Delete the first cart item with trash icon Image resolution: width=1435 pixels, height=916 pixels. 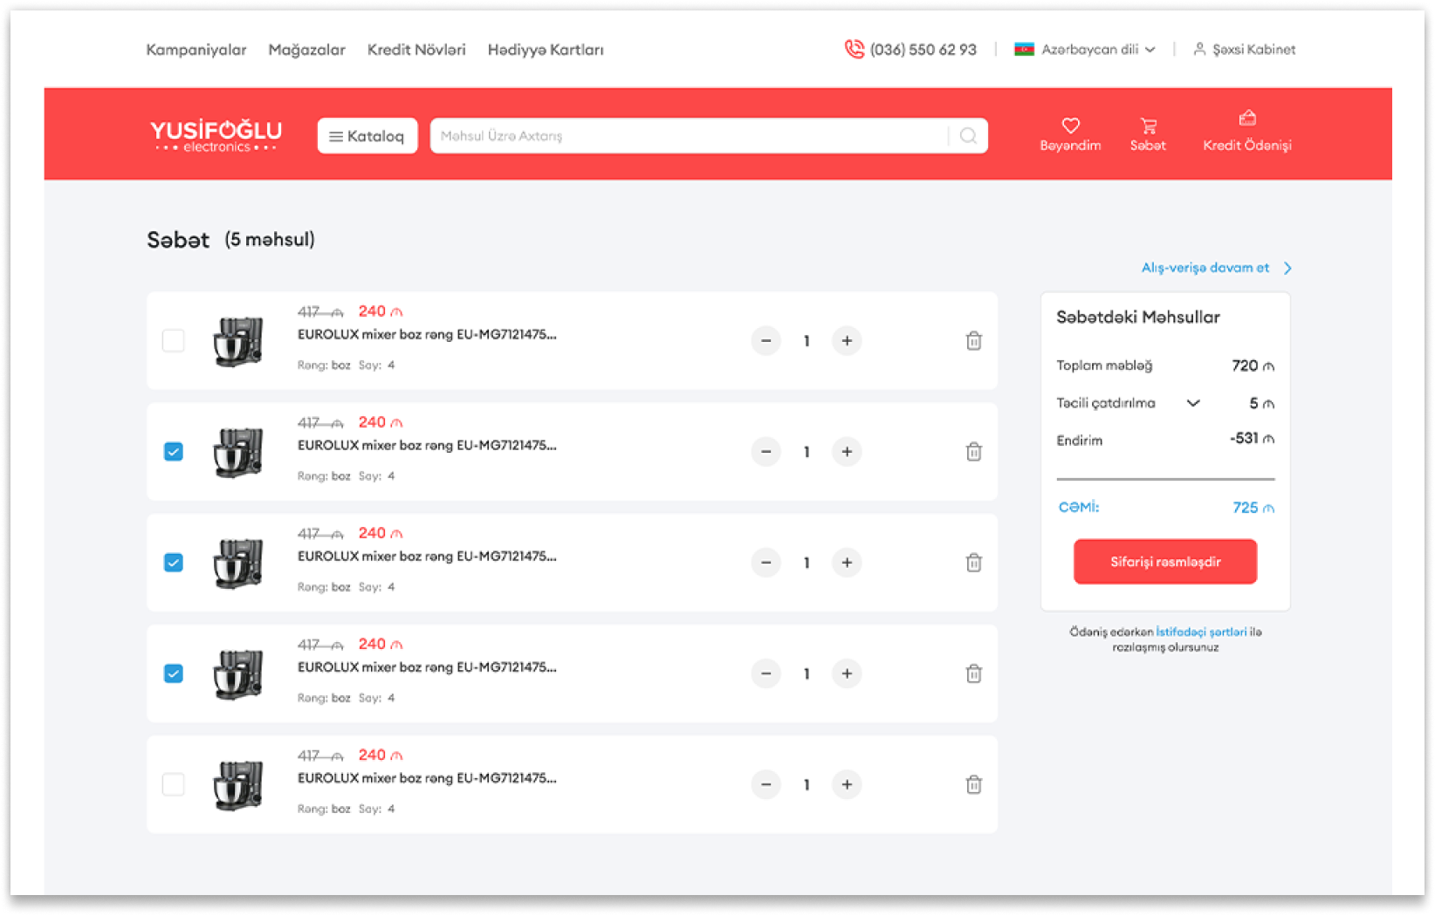[x=973, y=341]
